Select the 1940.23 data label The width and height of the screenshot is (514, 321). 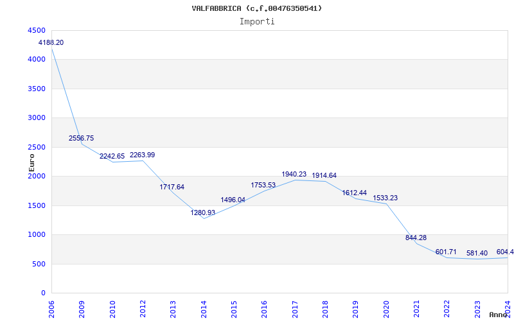point(294,174)
